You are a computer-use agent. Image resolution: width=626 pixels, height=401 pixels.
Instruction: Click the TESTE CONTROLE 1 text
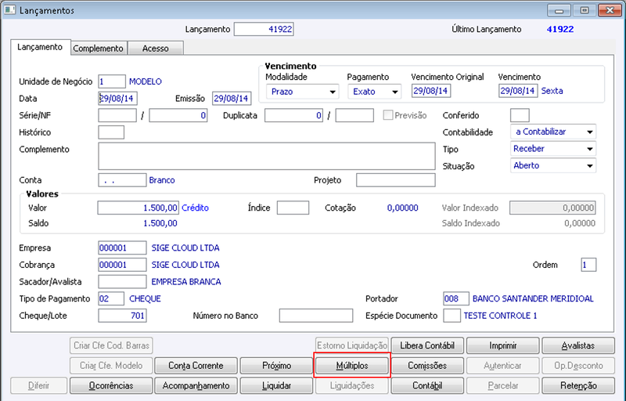[x=500, y=316]
